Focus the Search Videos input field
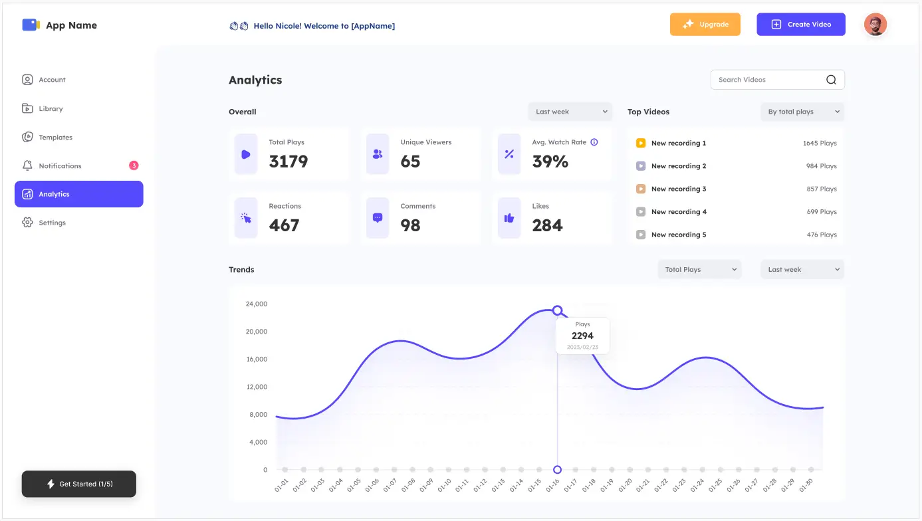This screenshot has height=521, width=922. point(778,80)
